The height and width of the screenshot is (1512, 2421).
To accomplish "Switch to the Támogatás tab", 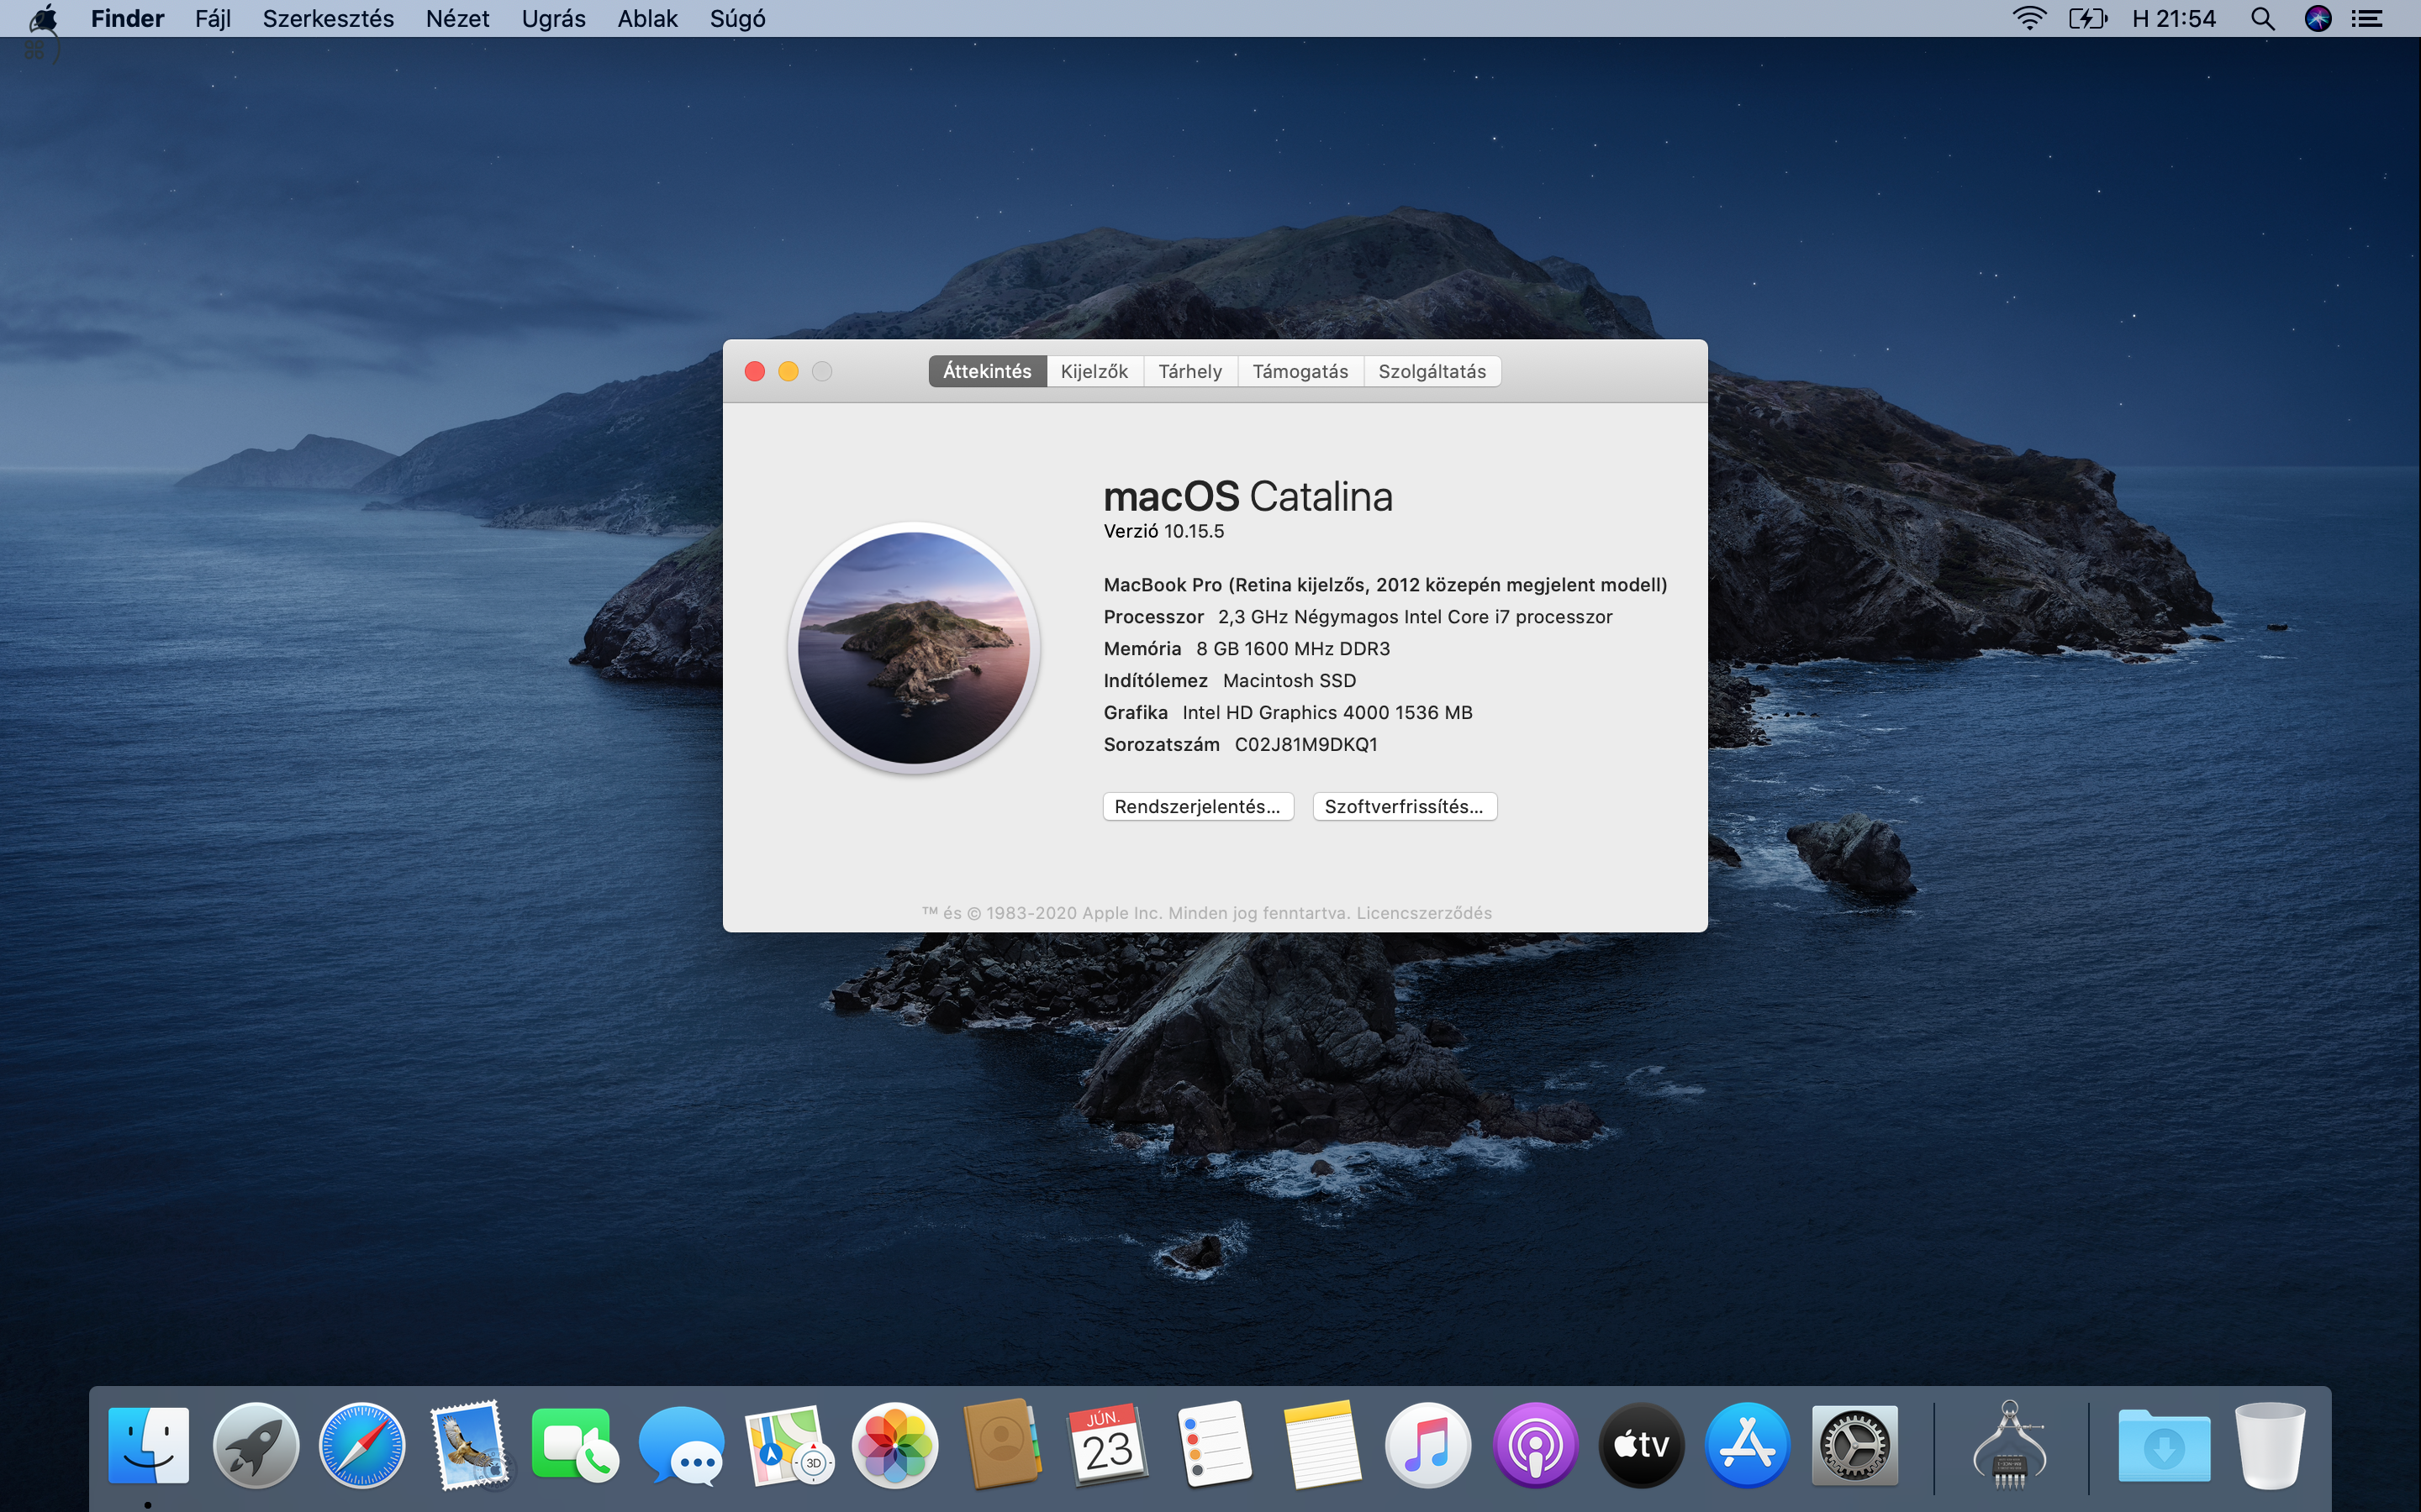I will coord(1300,371).
